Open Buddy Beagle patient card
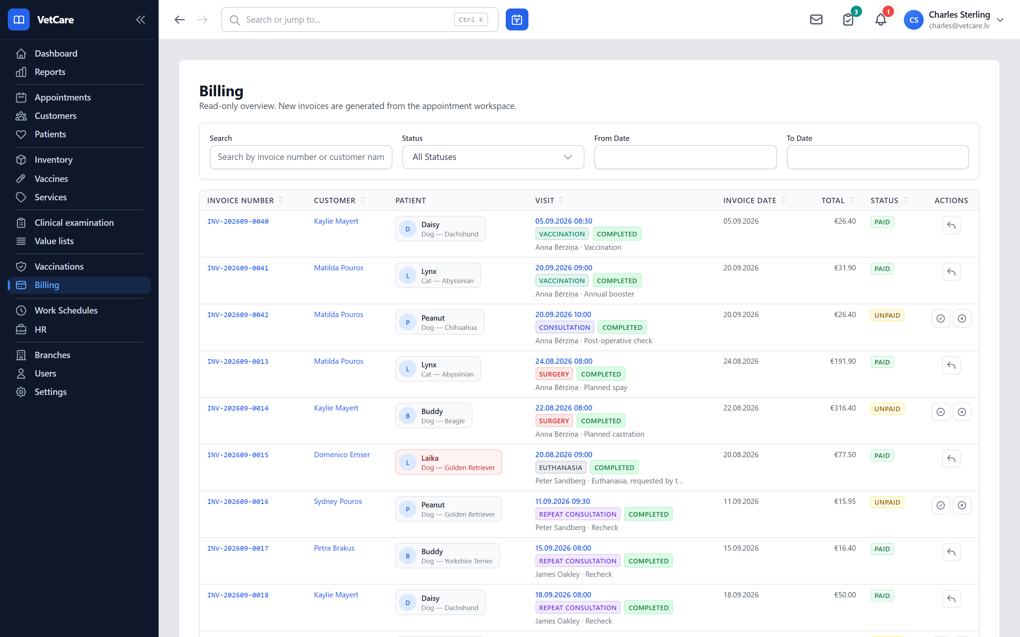 433,415
